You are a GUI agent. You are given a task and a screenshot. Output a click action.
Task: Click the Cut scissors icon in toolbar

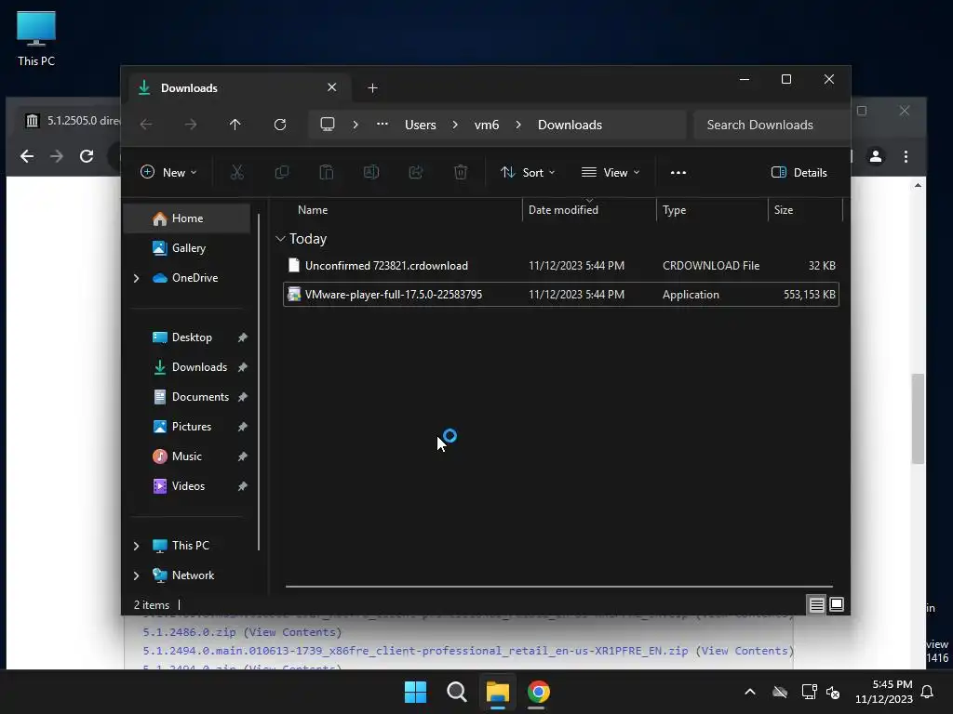tap(237, 172)
